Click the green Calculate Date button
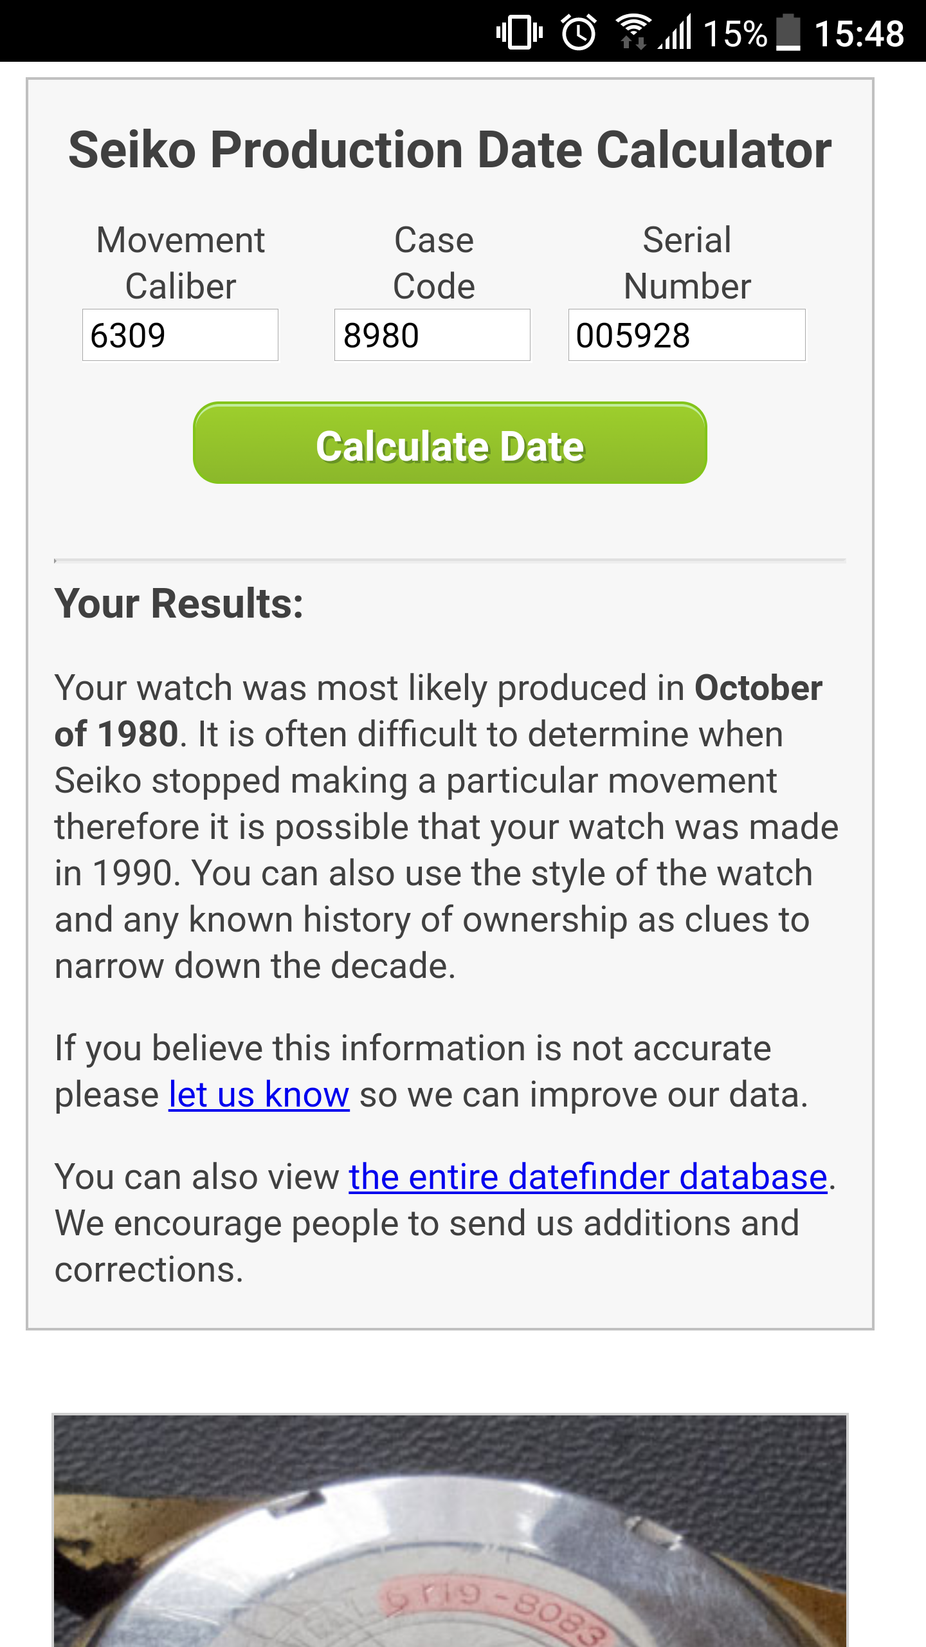Image resolution: width=926 pixels, height=1647 pixels. click(x=450, y=443)
